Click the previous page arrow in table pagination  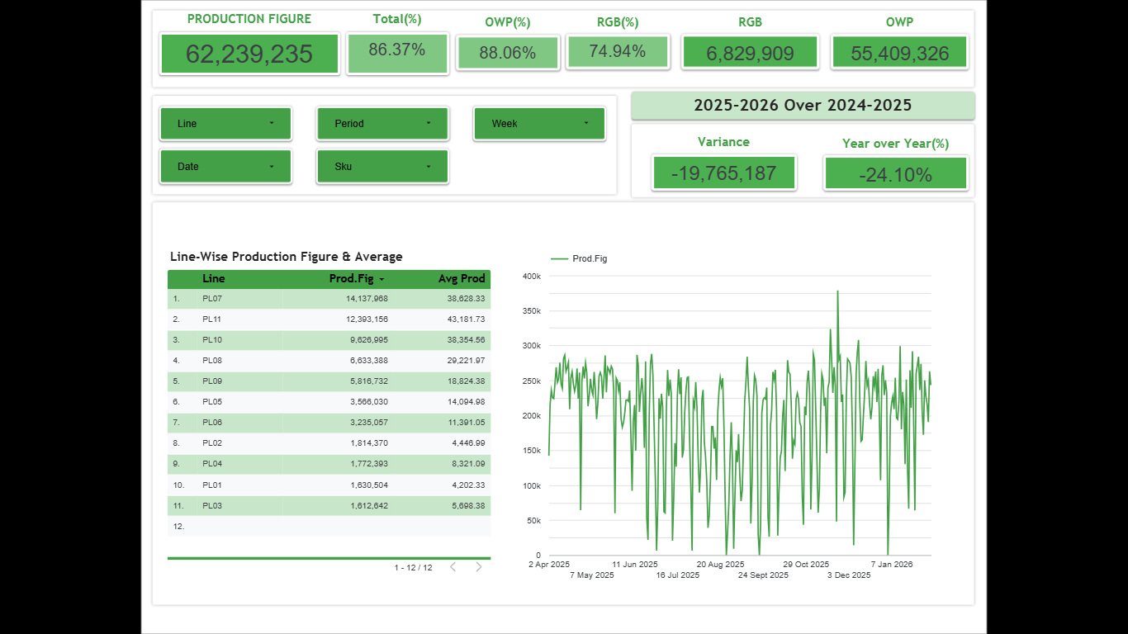[x=453, y=567]
